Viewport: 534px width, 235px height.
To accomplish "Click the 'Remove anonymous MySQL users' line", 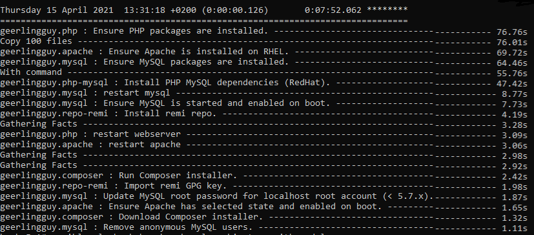I will tap(264, 227).
